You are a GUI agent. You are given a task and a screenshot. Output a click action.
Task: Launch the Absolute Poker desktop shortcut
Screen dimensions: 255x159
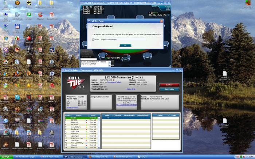click(52, 50)
